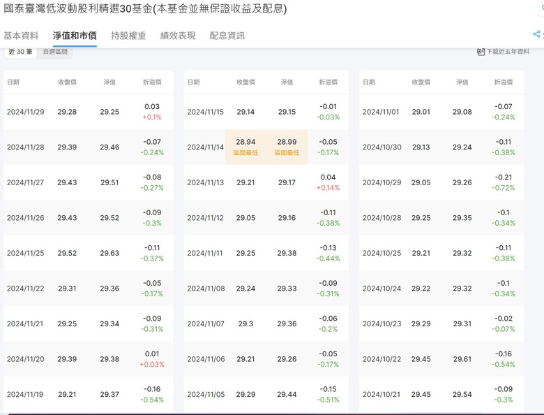This screenshot has height=415, width=544.
Task: Select date cell 2024/11/06
Action: click(x=206, y=359)
